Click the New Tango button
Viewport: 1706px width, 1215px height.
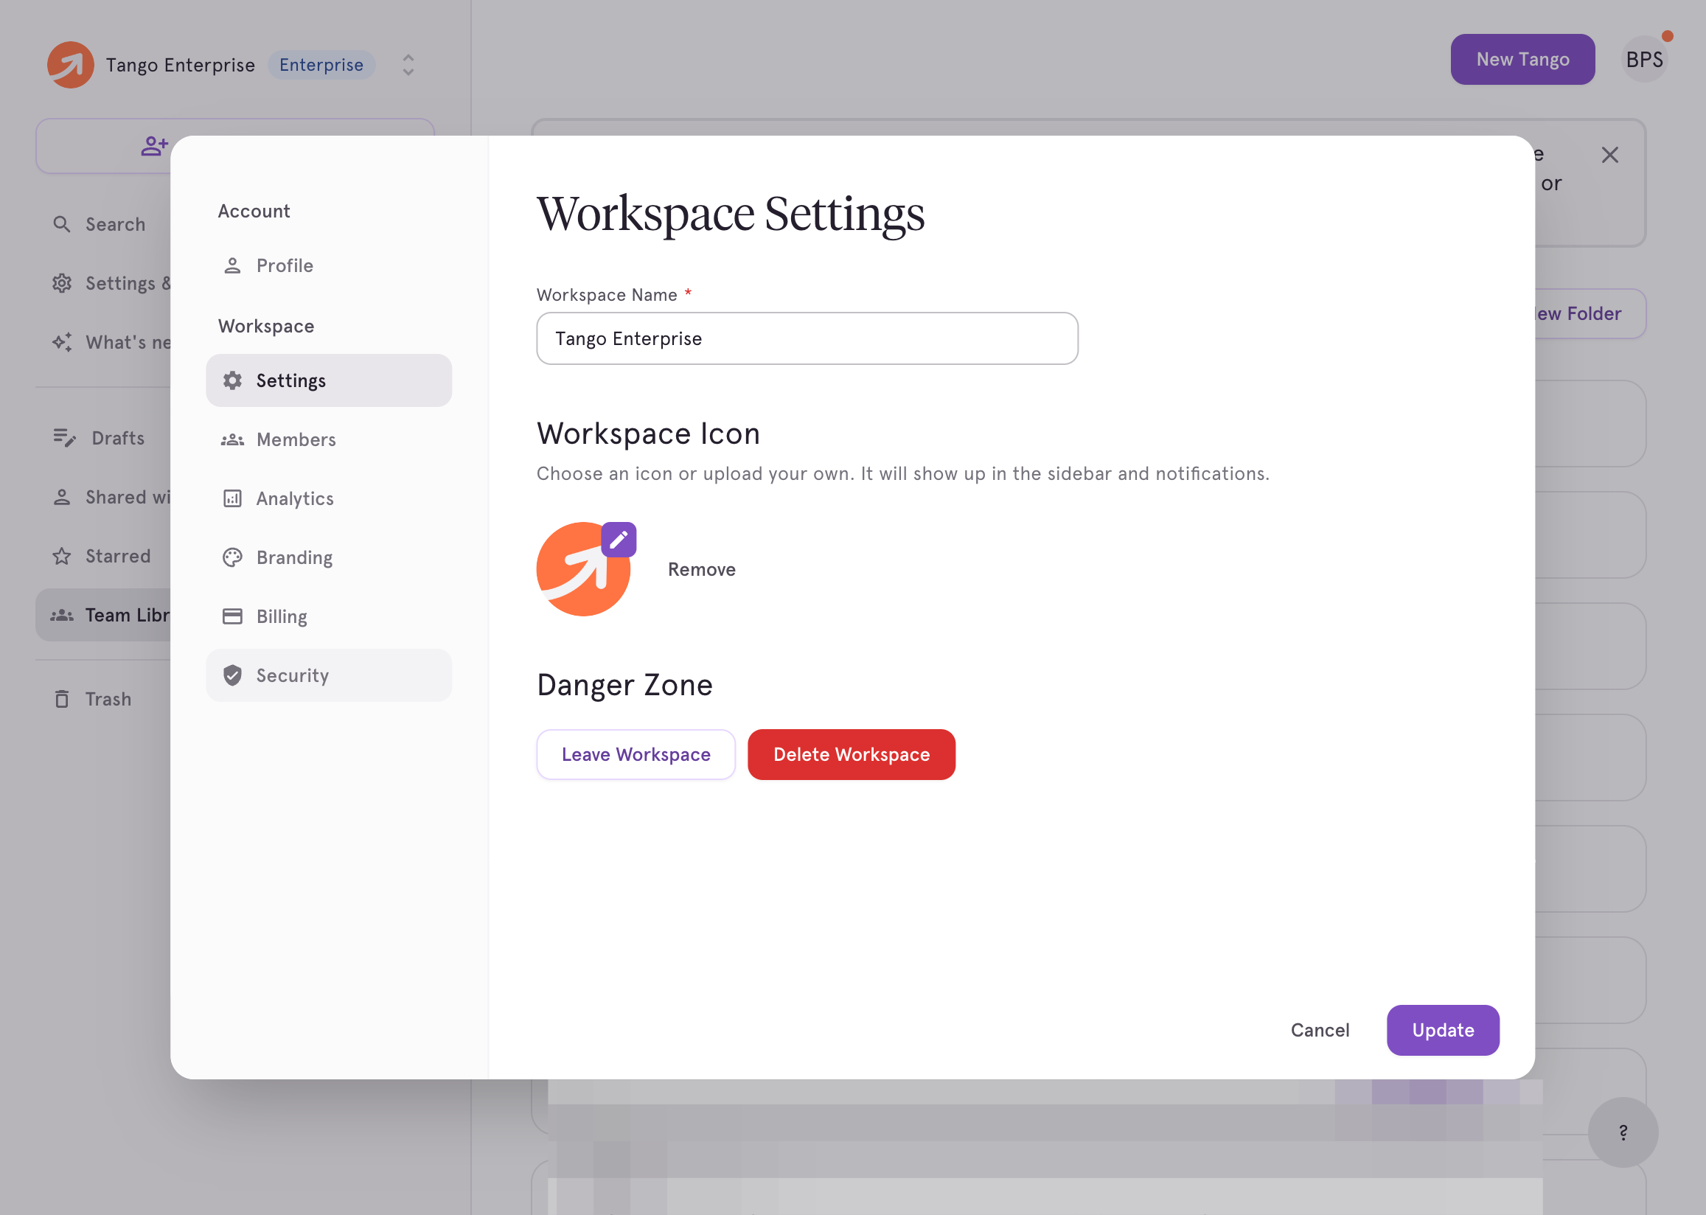point(1522,59)
